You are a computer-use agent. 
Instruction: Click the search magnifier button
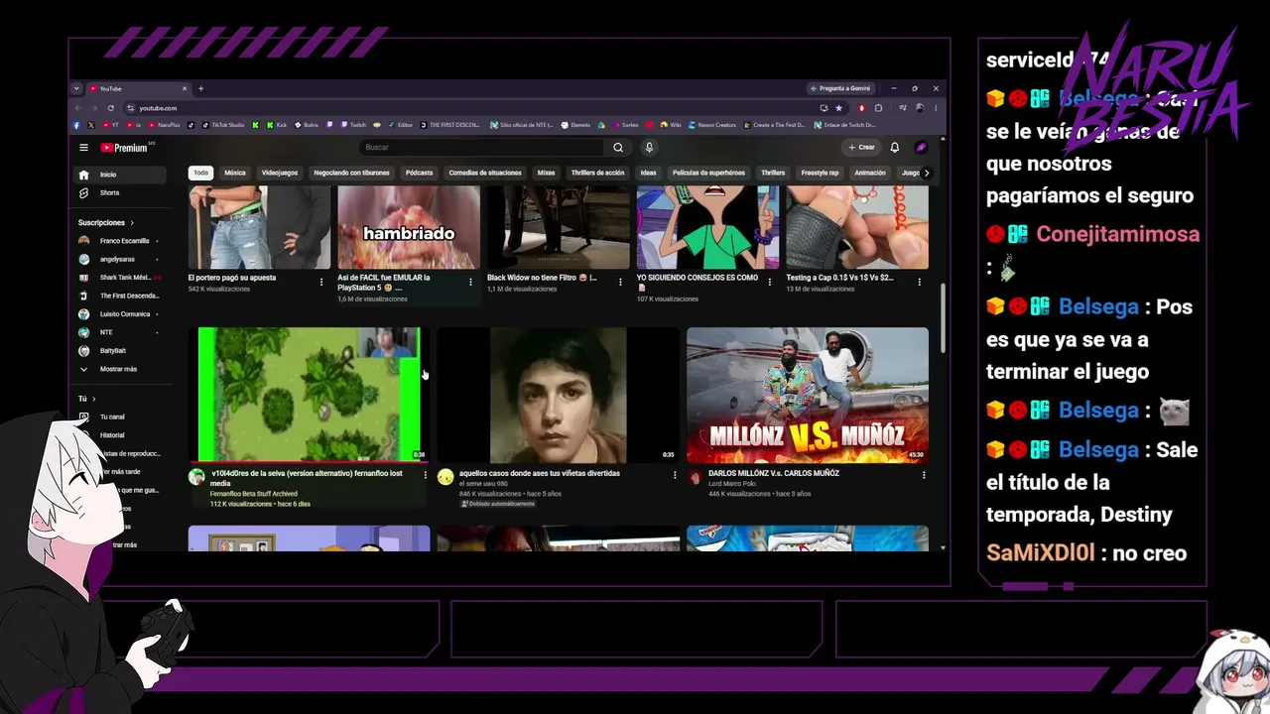click(x=618, y=148)
